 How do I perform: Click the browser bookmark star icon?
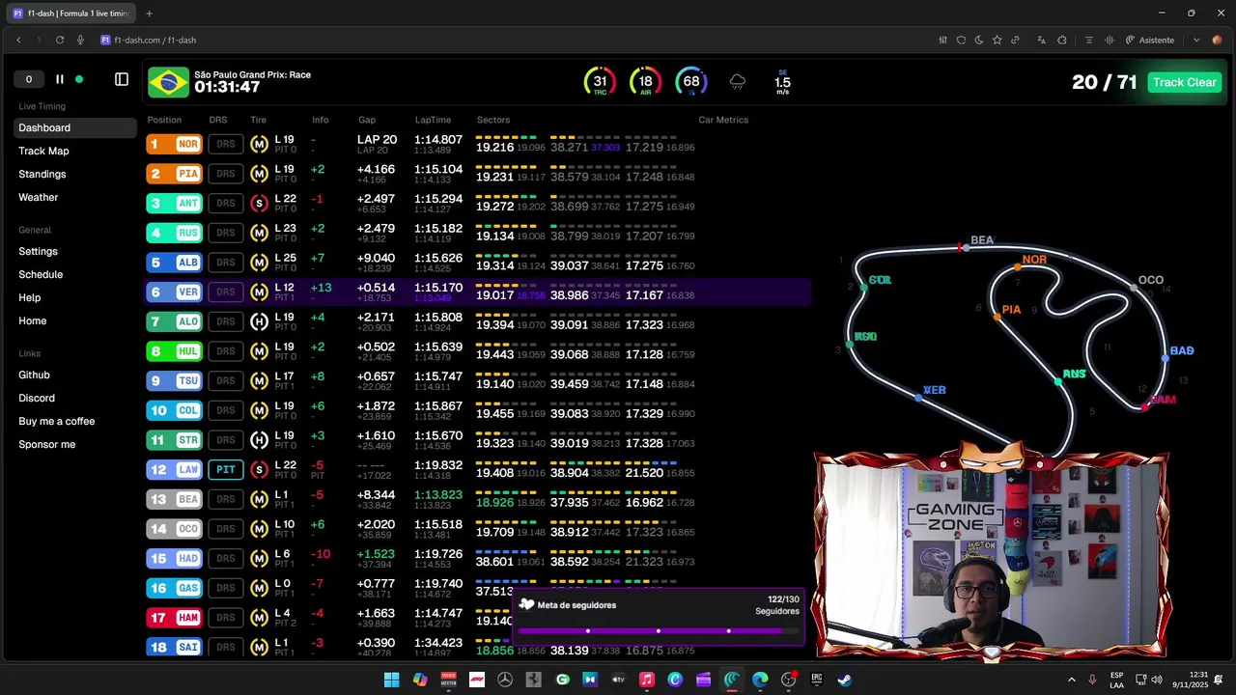997,40
